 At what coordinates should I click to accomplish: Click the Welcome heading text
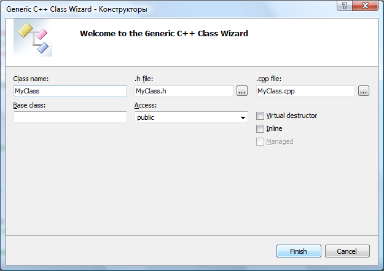(164, 33)
